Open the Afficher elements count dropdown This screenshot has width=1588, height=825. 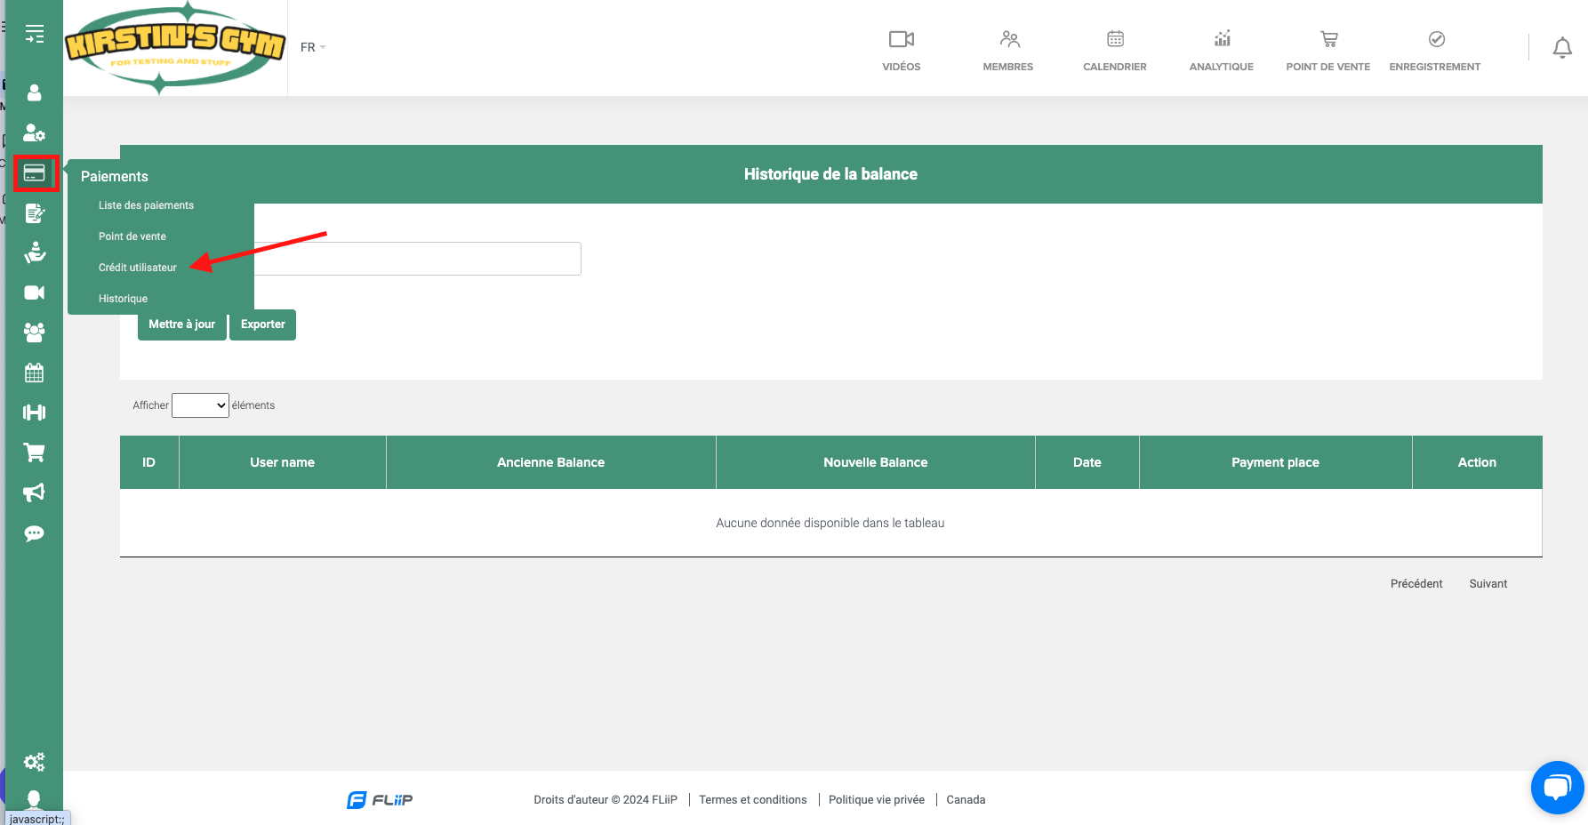200,405
